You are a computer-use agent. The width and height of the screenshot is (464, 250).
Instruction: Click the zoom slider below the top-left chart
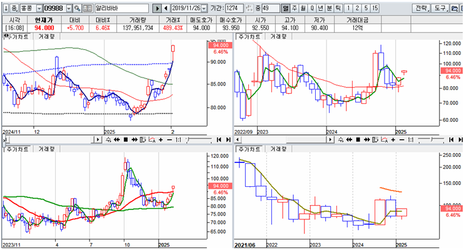(200, 139)
